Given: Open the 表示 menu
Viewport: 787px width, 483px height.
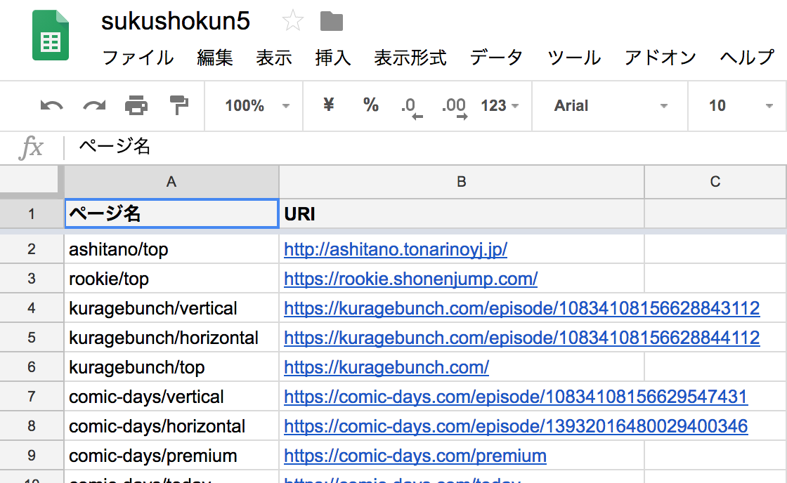Looking at the screenshot, I should pos(274,58).
